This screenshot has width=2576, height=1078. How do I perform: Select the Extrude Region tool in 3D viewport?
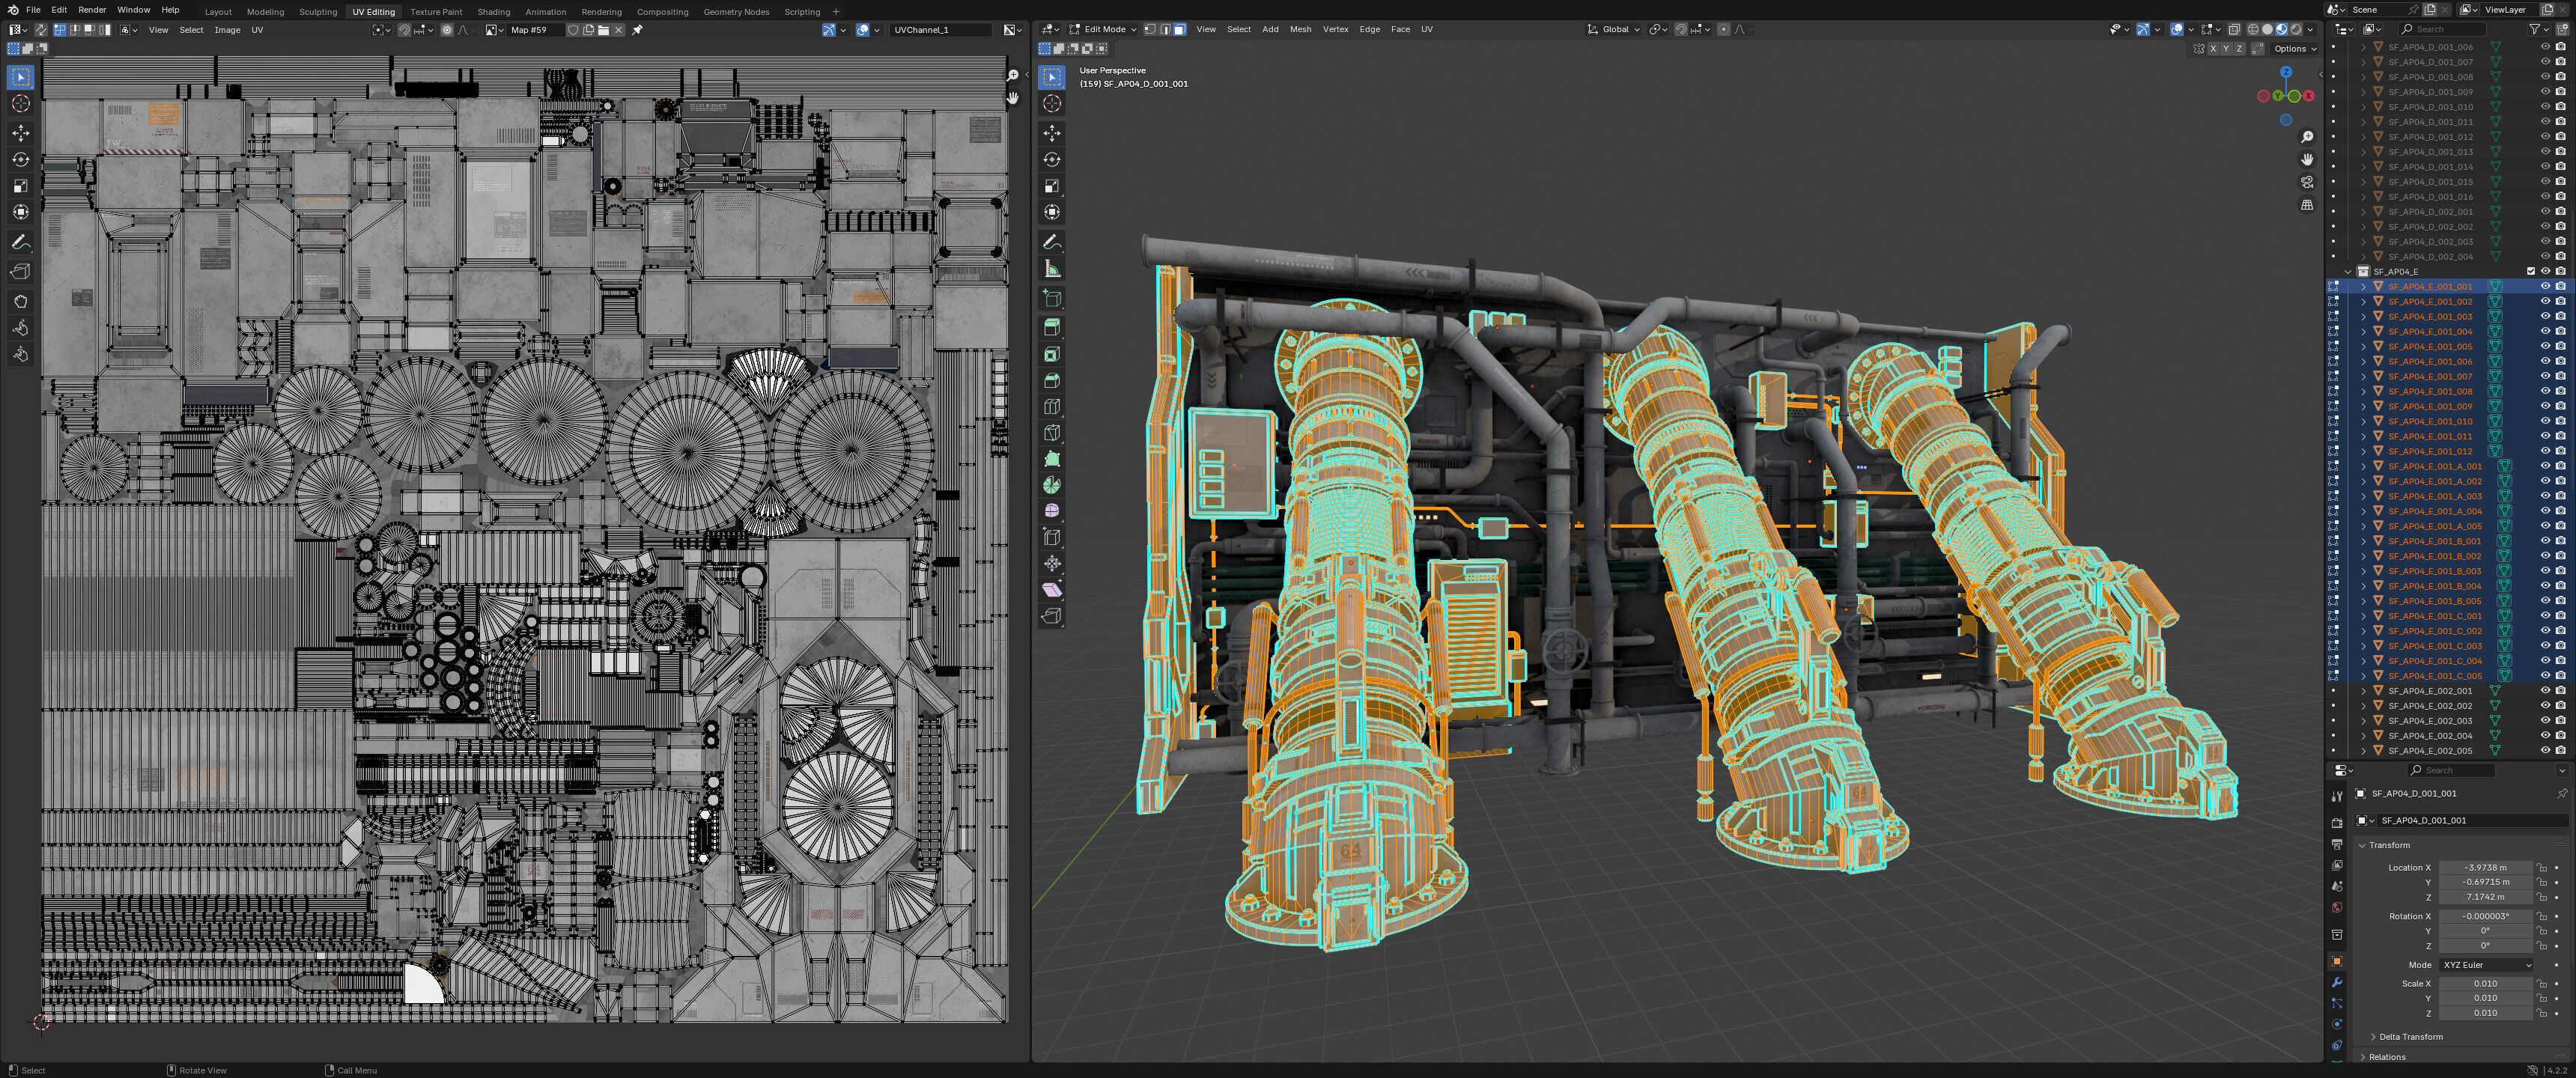[1052, 328]
